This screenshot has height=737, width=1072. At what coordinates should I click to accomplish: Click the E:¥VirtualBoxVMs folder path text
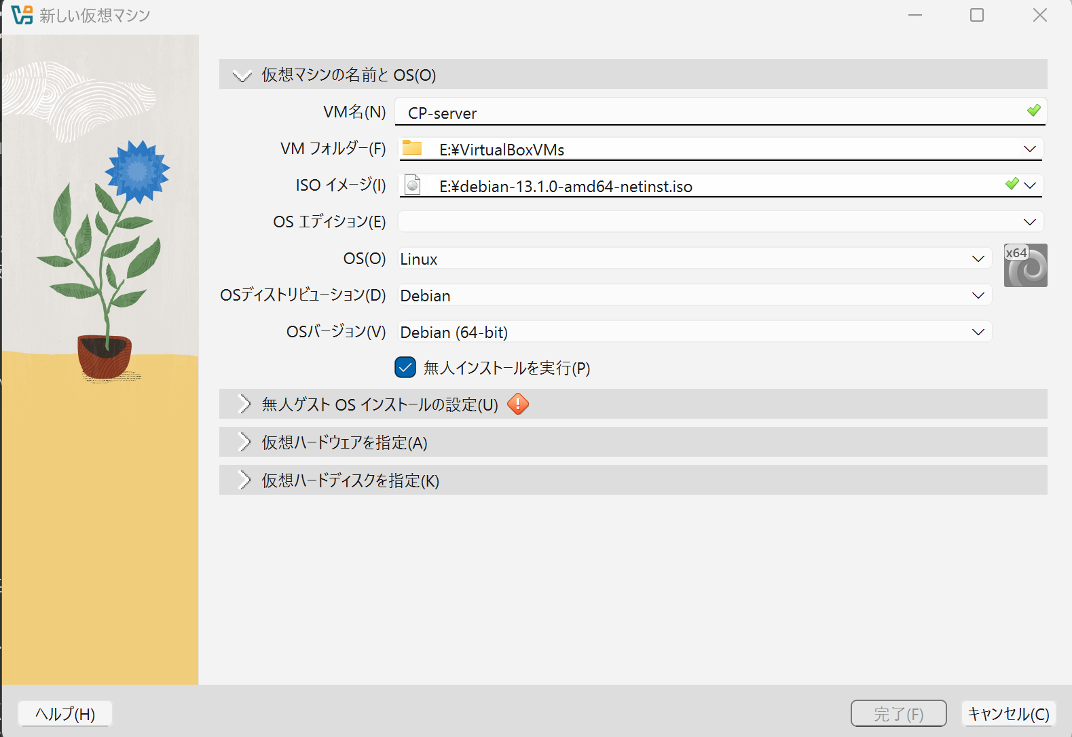pyautogui.click(x=502, y=150)
